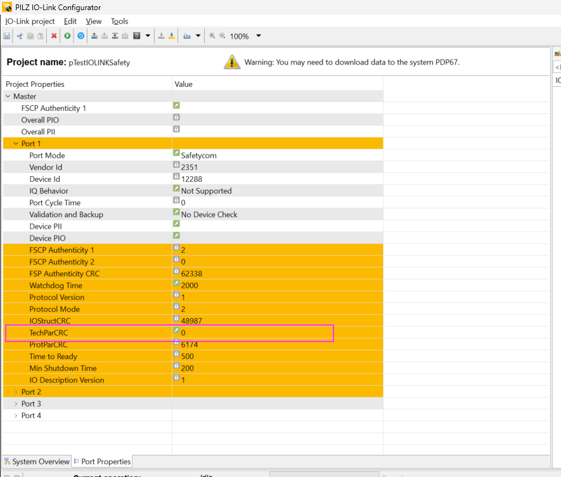Image resolution: width=561 pixels, height=477 pixels.
Task: Select the IO Description Version row
Action: [193, 380]
